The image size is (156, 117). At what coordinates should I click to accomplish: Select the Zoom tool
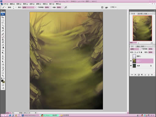3,75
